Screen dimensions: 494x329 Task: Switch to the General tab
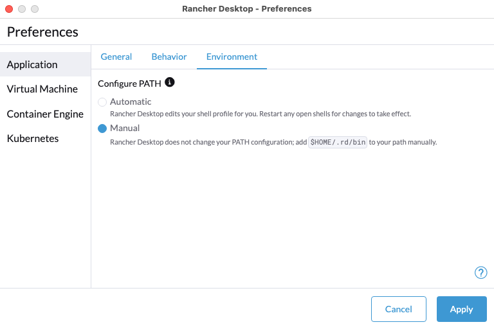[x=116, y=57]
